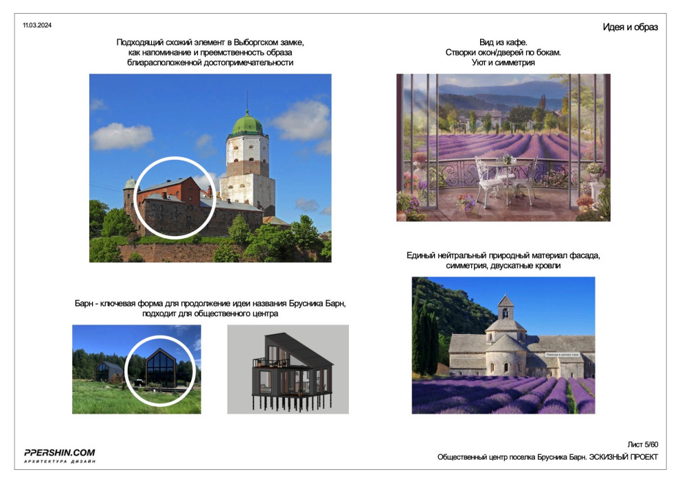The image size is (680, 483).
Task: Select the abbey with lavender field photo
Action: pos(503,344)
